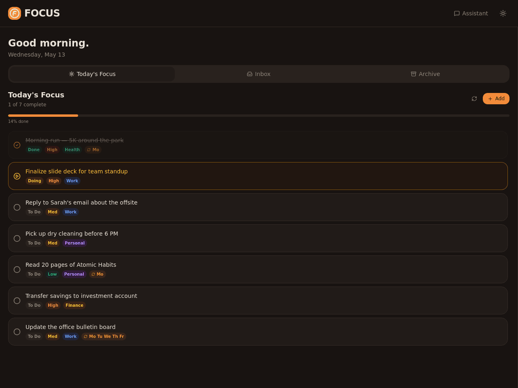Click the FOCUS app logo icon
Screen dimensions: 518x388
pos(15,13)
